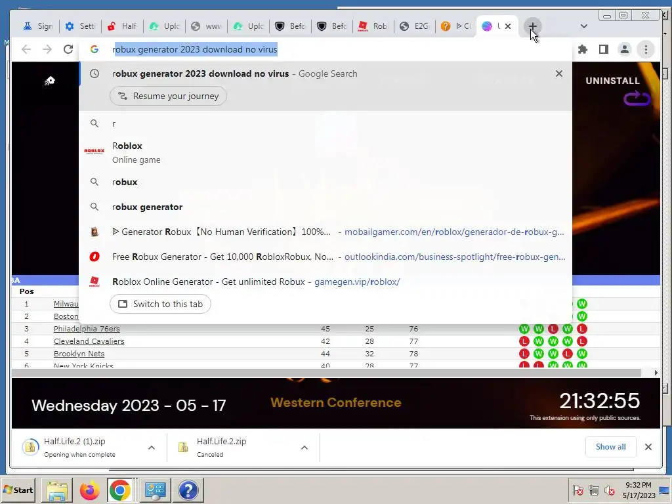The height and width of the screenshot is (504, 672).
Task: Switch to the Half tab
Action: [122, 26]
